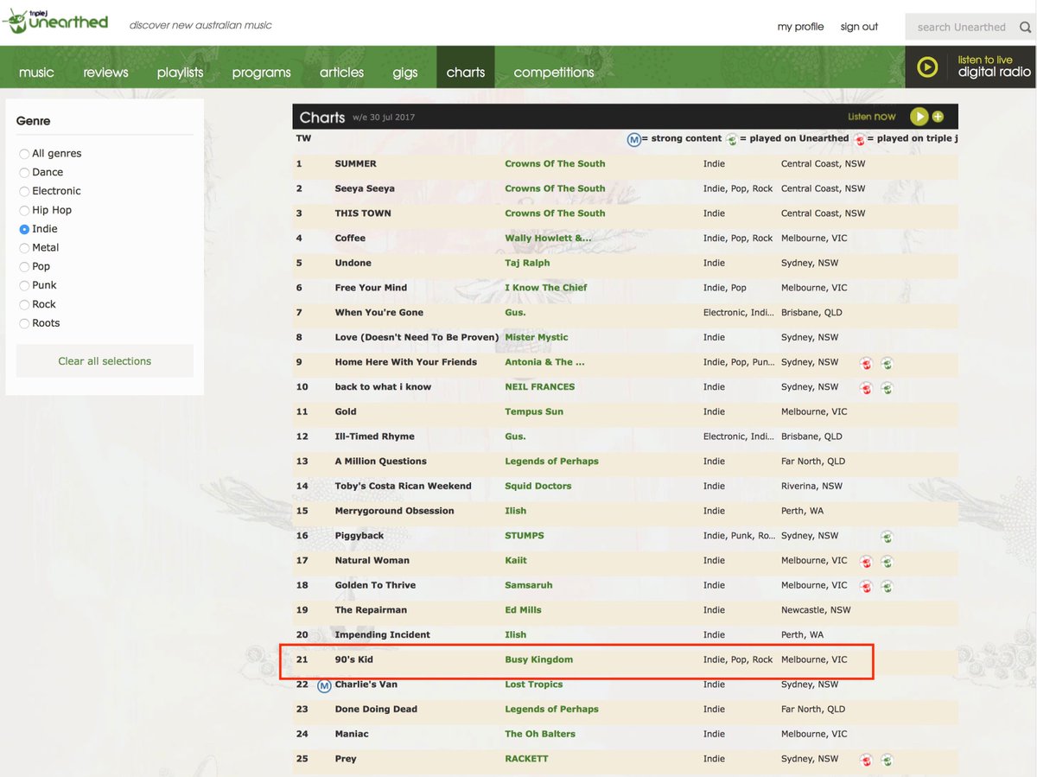Viewport: 1037px width, 777px height.
Task: Open the Lost Tropics artist link
Action: pyautogui.click(x=533, y=685)
